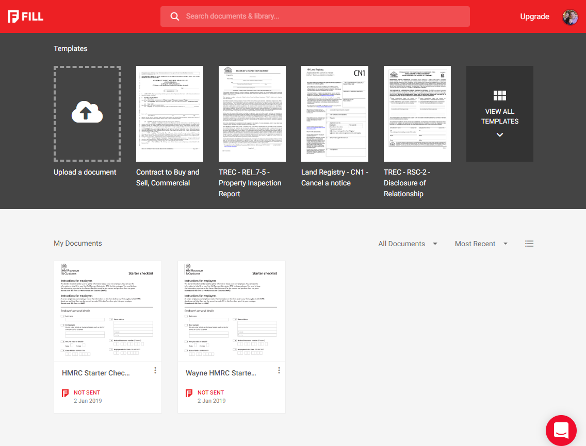Click the grid icon in View All Templates
586x446 pixels.
(x=500, y=96)
